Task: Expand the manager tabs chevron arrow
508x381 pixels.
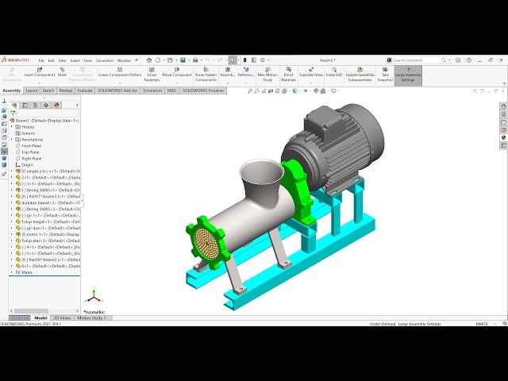Action: (77, 106)
